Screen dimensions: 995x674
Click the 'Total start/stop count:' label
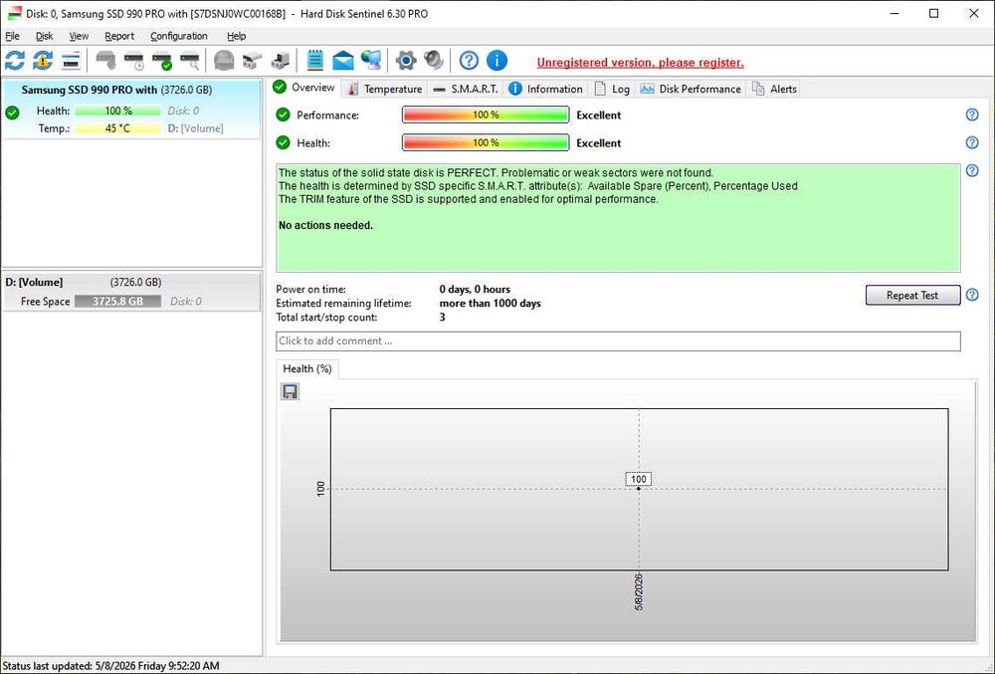click(x=326, y=318)
